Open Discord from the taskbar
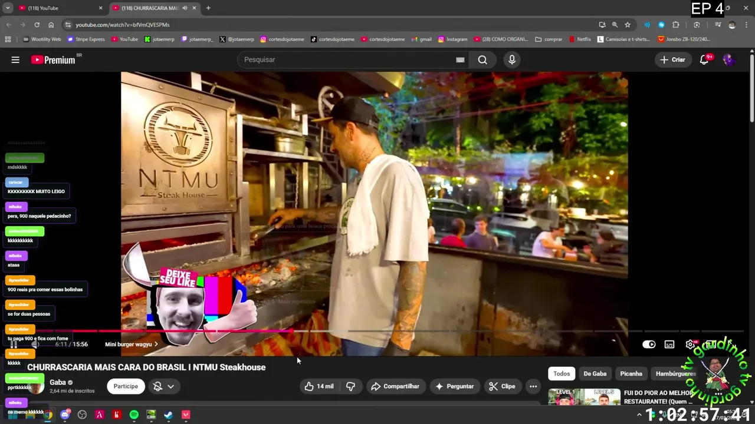 pyautogui.click(x=65, y=415)
